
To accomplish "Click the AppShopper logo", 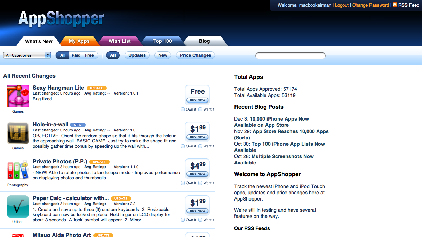I will 61,18.
